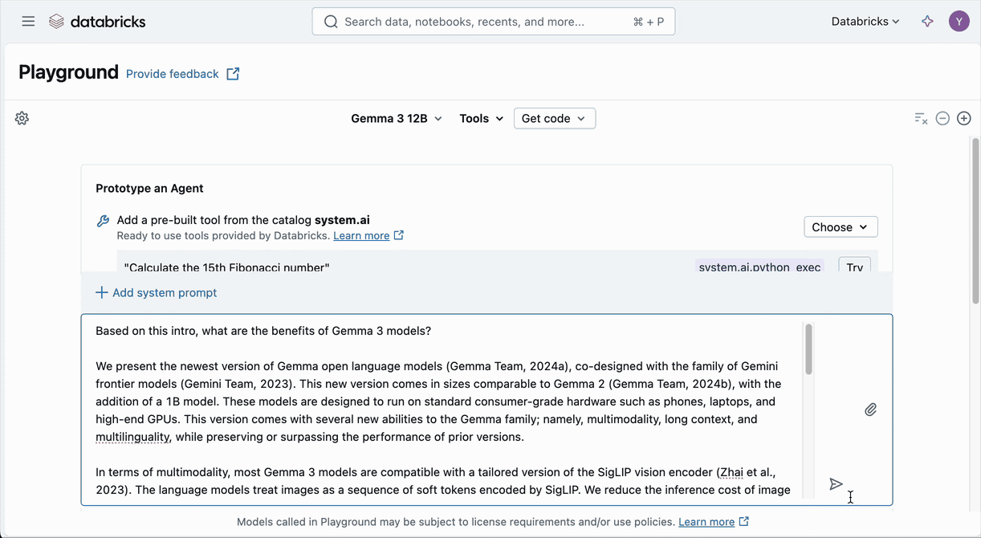
Task: Remove model pane with minus icon
Action: (x=942, y=119)
